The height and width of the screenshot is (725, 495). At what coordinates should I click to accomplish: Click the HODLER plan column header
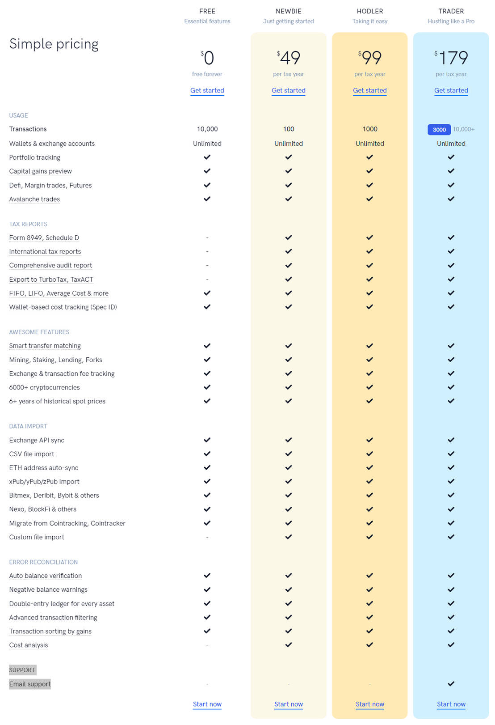pos(369,11)
